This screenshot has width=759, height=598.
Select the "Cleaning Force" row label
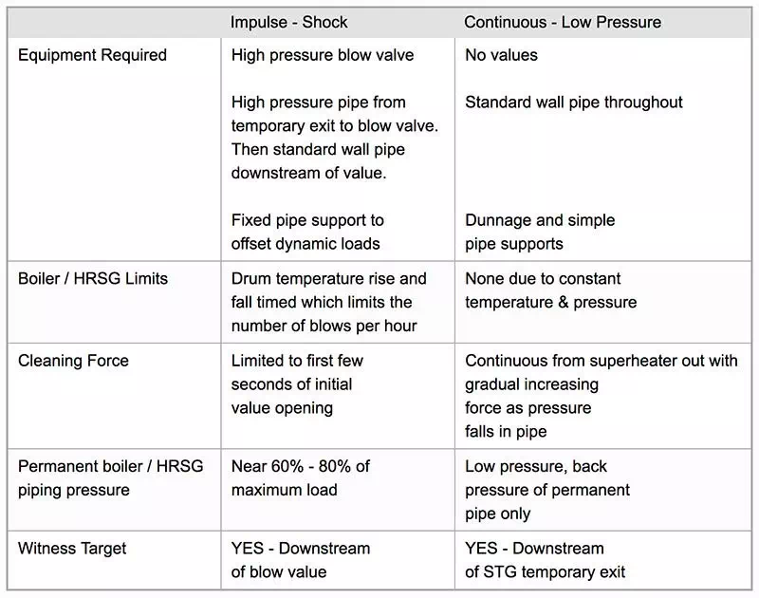[x=73, y=361]
